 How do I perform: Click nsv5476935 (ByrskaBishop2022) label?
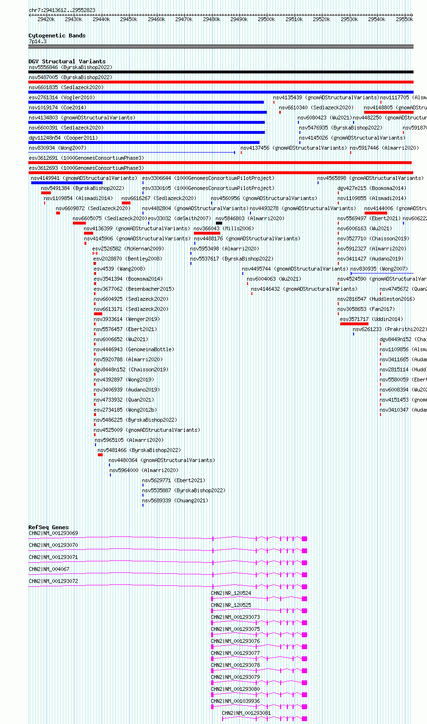(x=341, y=128)
